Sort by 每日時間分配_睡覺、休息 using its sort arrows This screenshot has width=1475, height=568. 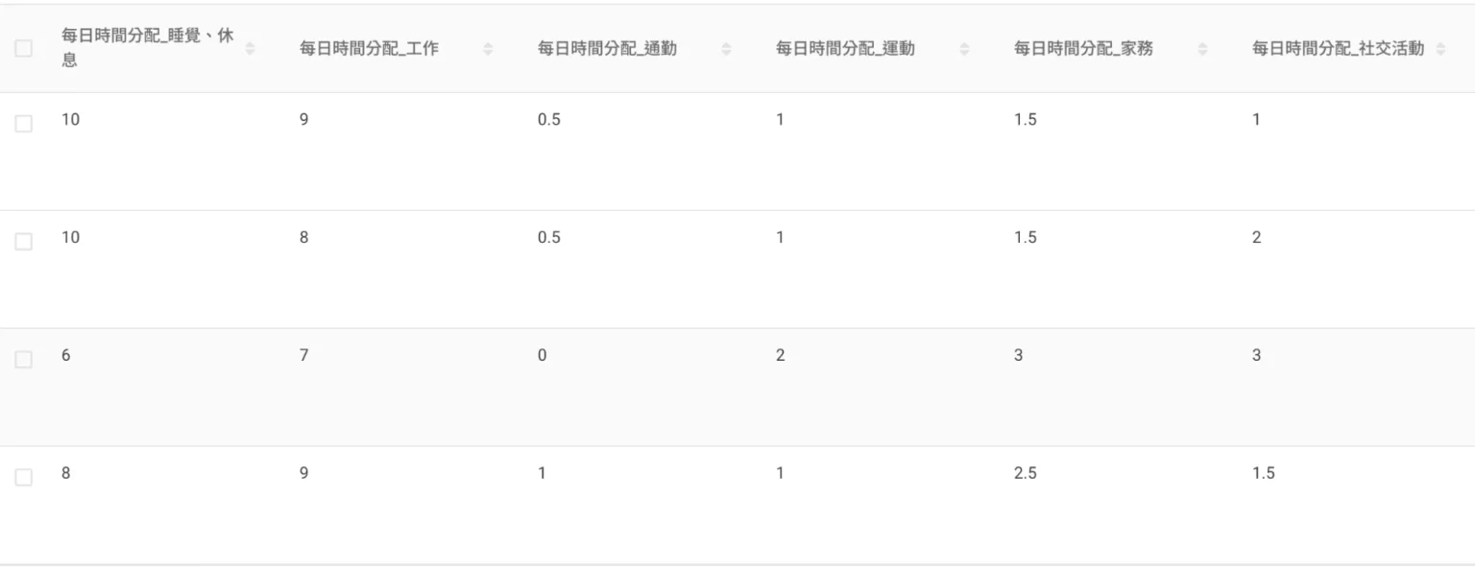[x=250, y=48]
